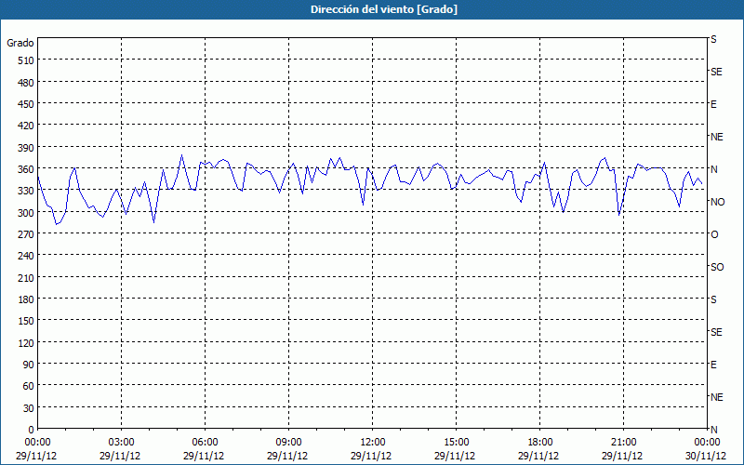This screenshot has width=744, height=465.
Task: Select the 120 y-axis value
Action: pos(27,343)
